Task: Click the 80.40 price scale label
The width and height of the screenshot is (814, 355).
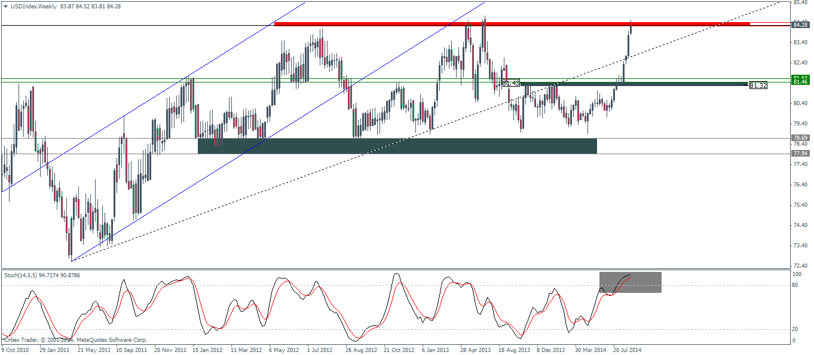Action: [801, 103]
